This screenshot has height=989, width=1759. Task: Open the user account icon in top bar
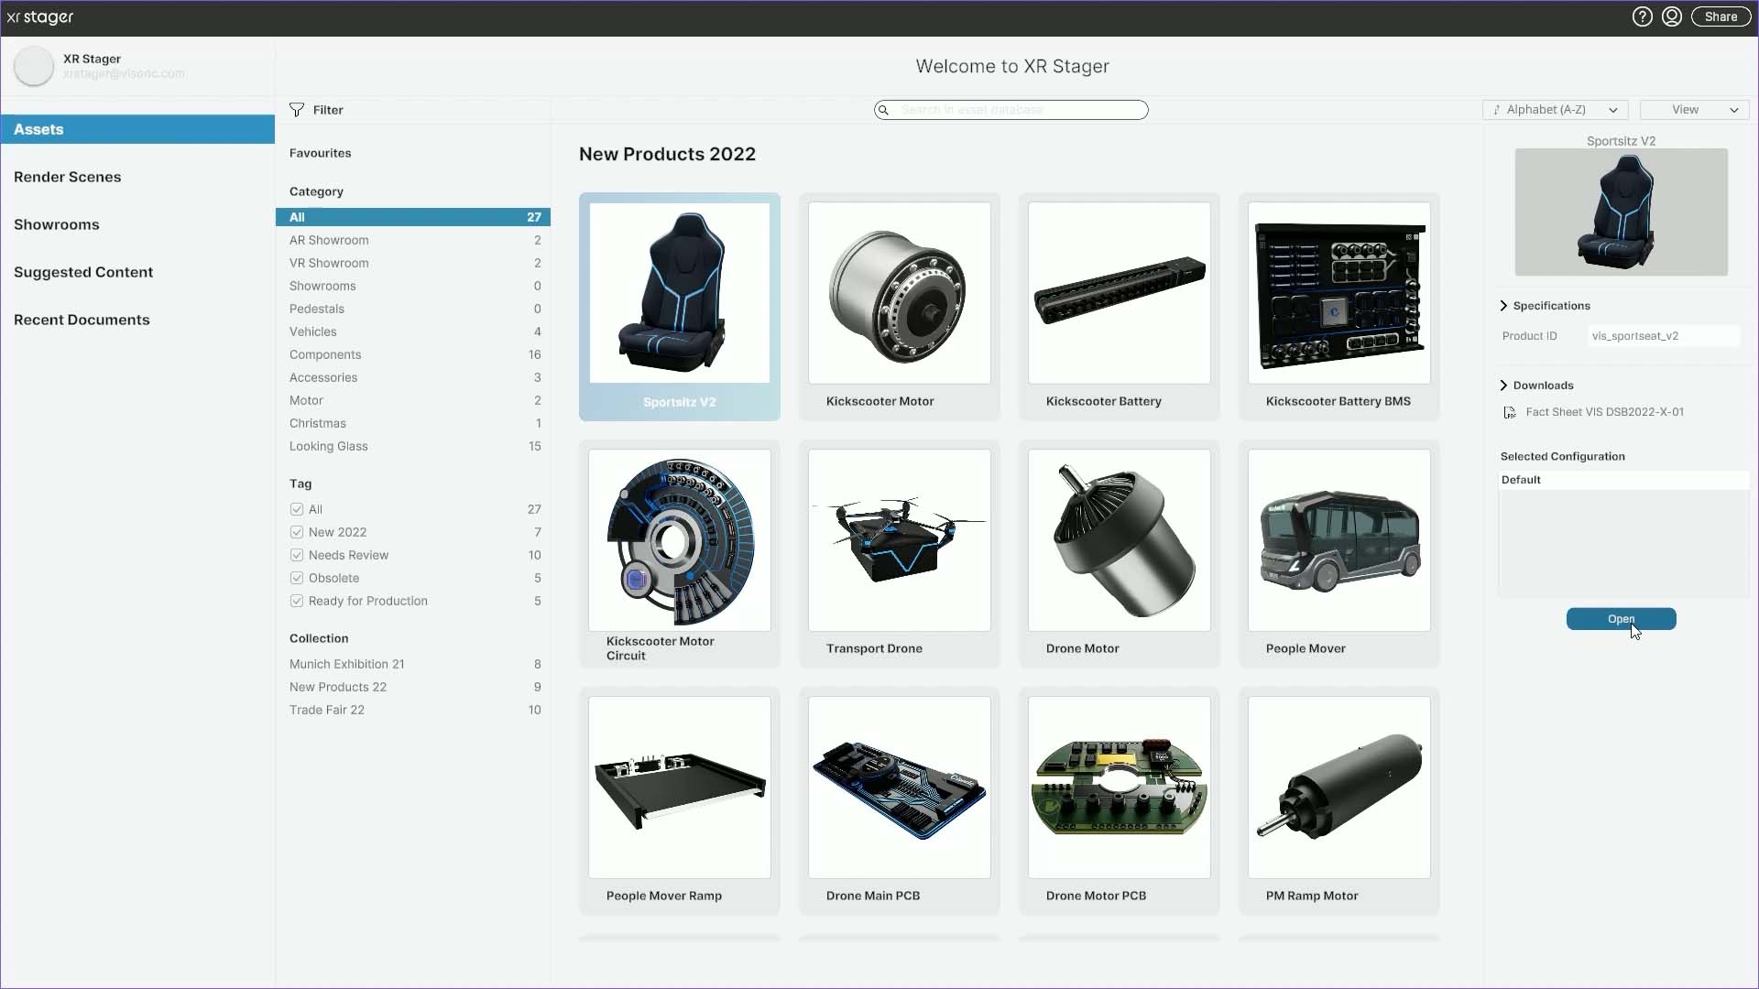(1671, 16)
